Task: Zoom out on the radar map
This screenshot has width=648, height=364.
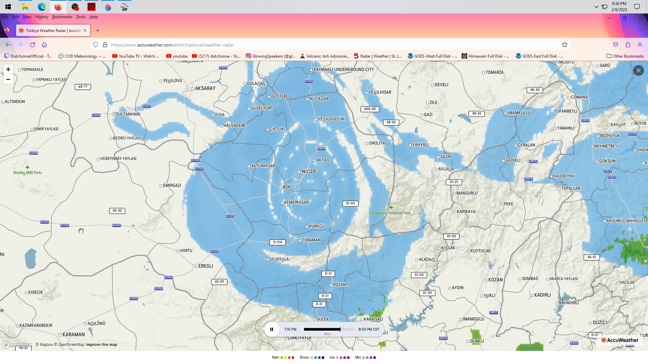Action: pos(8,80)
